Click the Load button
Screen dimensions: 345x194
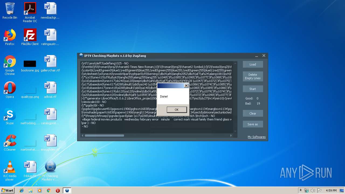click(253, 64)
